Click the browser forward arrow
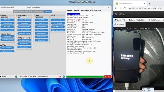This screenshot has width=164, height=92. point(120,8)
